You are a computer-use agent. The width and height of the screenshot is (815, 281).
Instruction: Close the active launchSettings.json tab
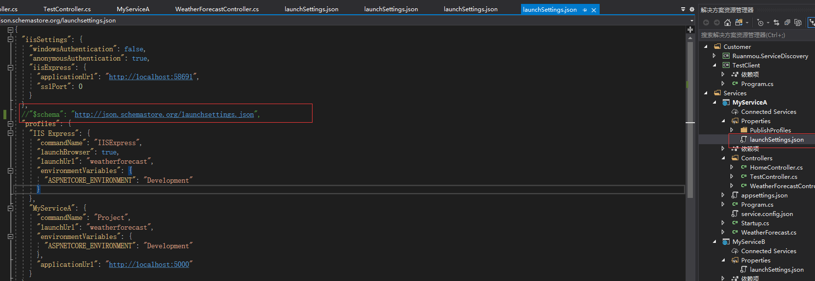coord(594,10)
